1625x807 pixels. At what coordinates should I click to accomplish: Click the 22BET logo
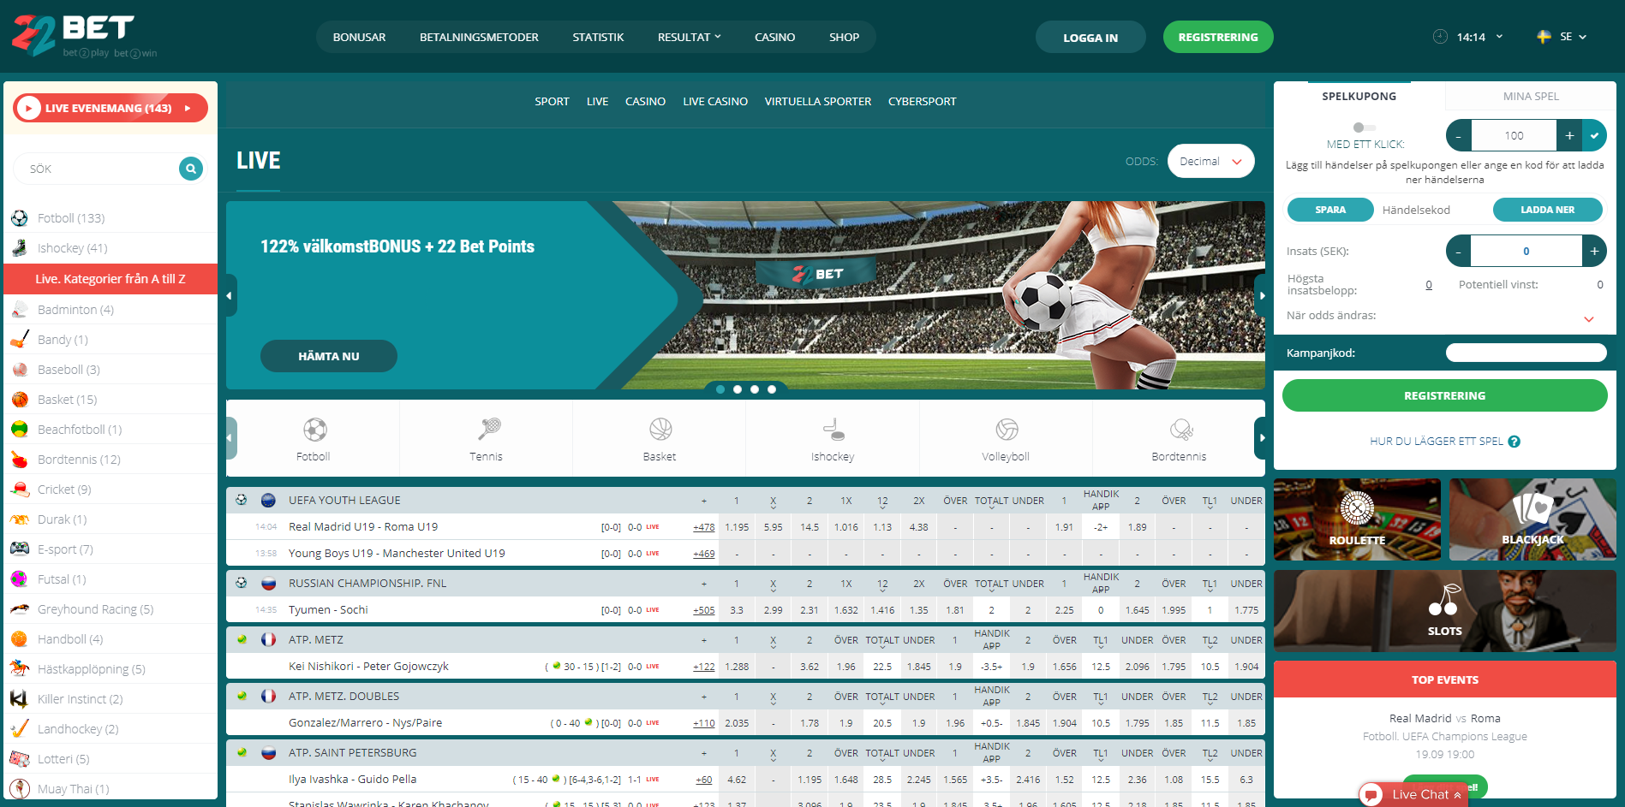84,36
